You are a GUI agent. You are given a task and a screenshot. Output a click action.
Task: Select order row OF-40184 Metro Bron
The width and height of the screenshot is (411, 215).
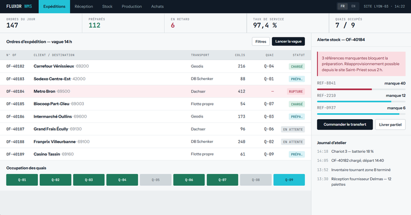tap(155, 92)
